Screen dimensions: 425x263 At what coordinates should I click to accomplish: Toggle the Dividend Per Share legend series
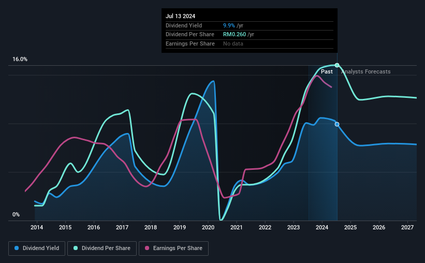coord(102,249)
